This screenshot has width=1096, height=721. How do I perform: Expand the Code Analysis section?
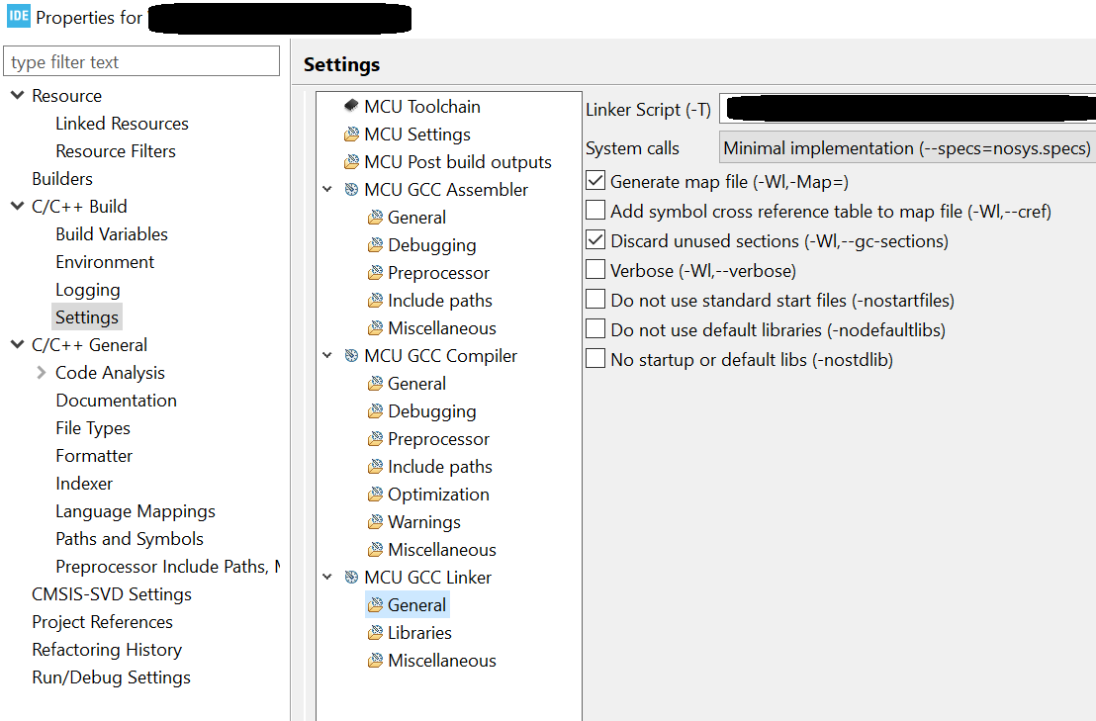[x=42, y=372]
